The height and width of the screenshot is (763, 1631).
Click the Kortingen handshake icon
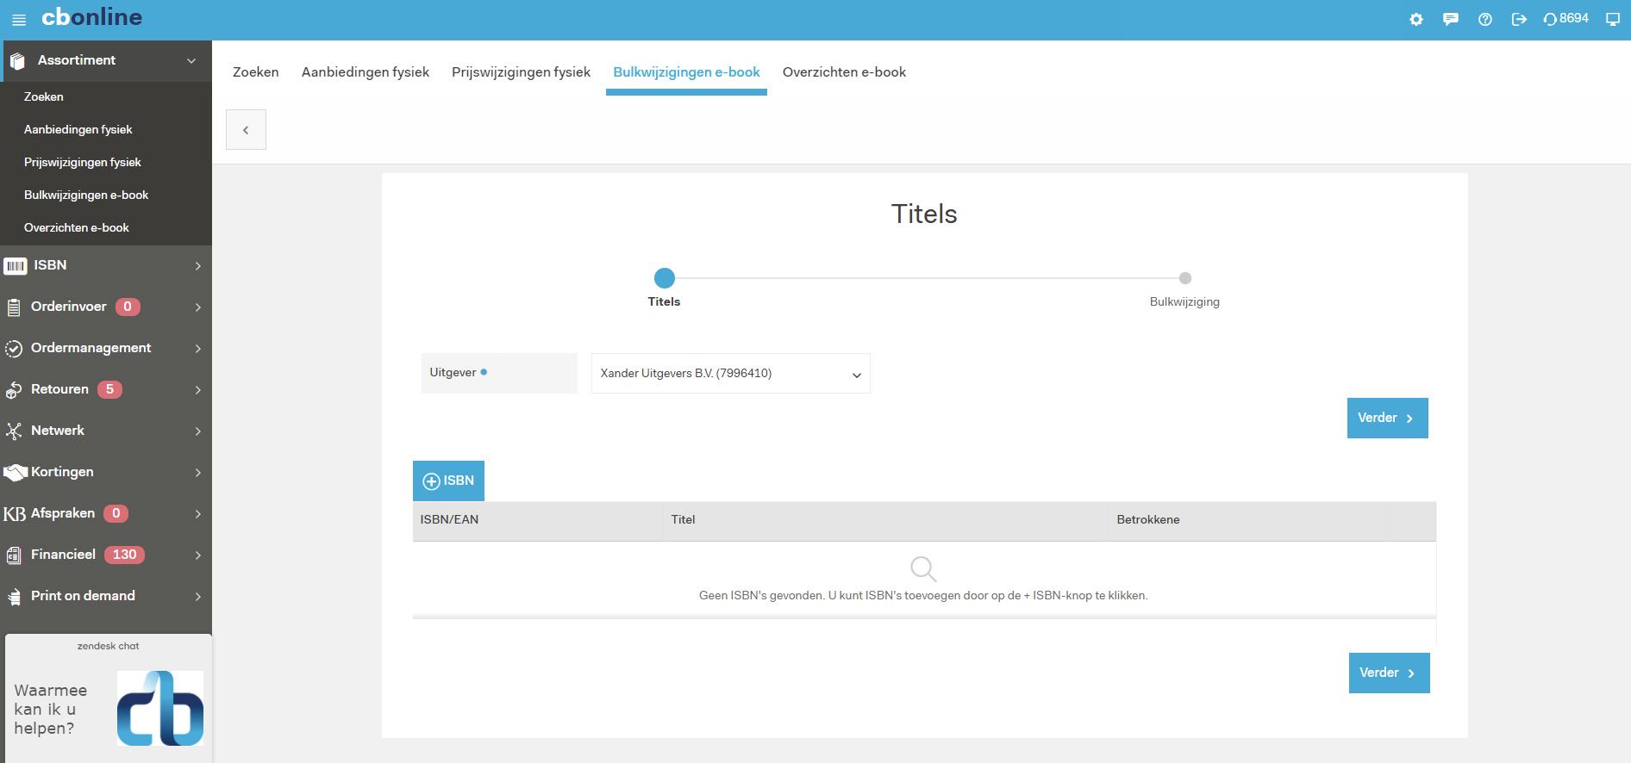click(x=16, y=473)
